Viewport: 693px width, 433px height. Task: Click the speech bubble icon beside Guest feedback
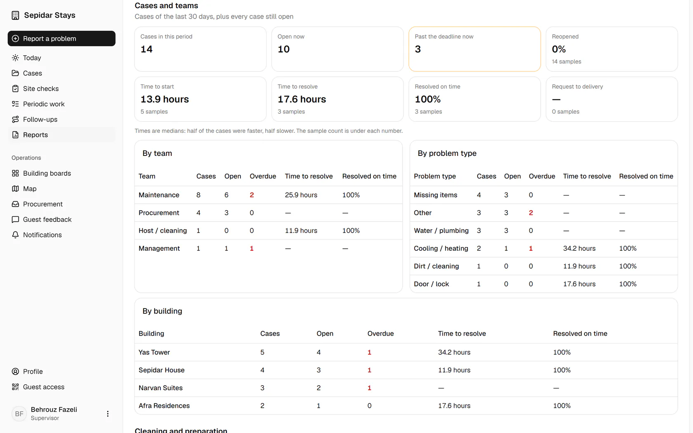point(15,219)
